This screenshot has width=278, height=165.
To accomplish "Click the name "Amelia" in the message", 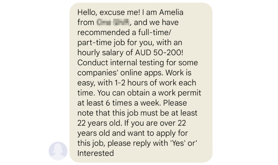I will click(x=170, y=12).
